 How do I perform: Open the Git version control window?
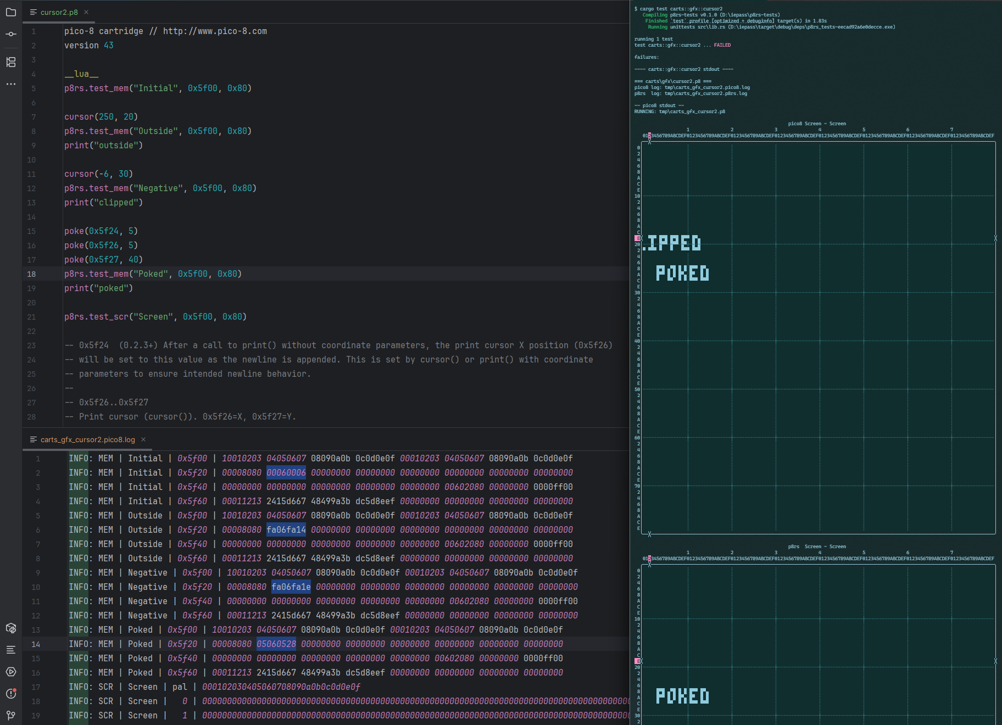11,715
